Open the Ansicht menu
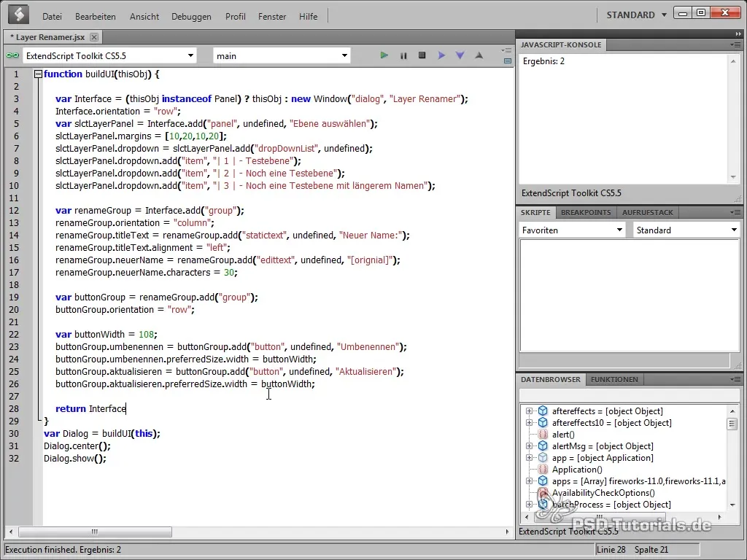747x560 pixels. click(x=144, y=16)
